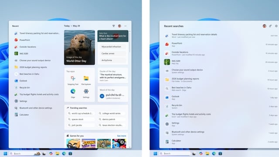Screen dimensions: 279x157
Task: Click the Start button on the right taskbar
Action: [155, 154]
